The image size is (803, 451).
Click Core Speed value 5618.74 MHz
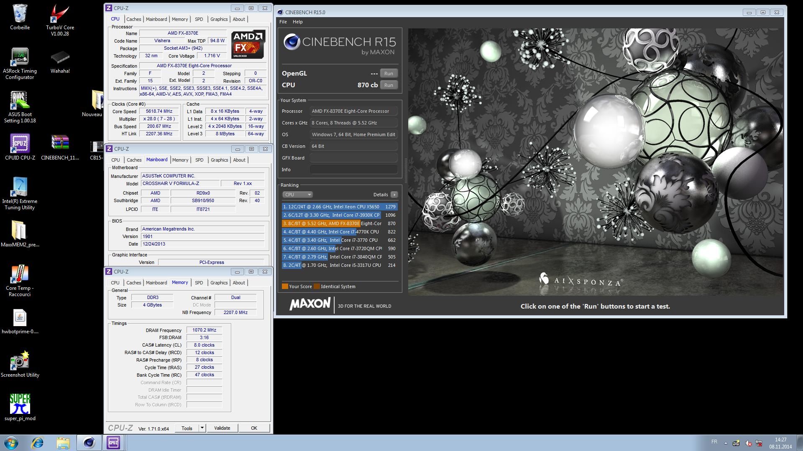pos(159,111)
